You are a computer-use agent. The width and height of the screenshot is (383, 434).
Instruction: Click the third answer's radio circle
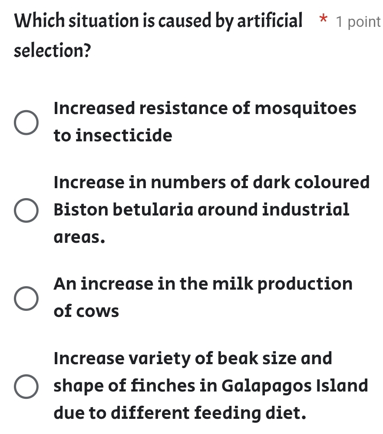pos(26,298)
